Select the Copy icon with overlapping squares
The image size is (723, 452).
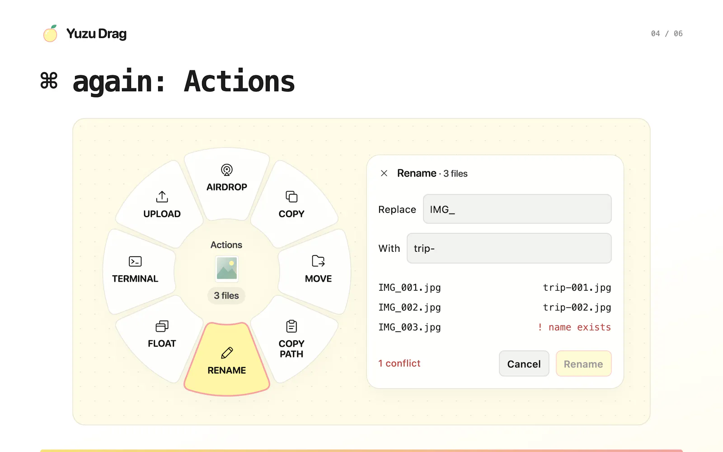click(x=291, y=197)
